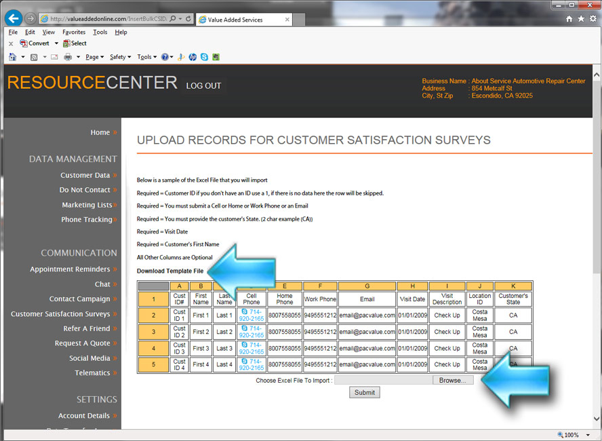602x441 pixels.
Task: Click the RSS feeds icon
Action: (x=35, y=57)
